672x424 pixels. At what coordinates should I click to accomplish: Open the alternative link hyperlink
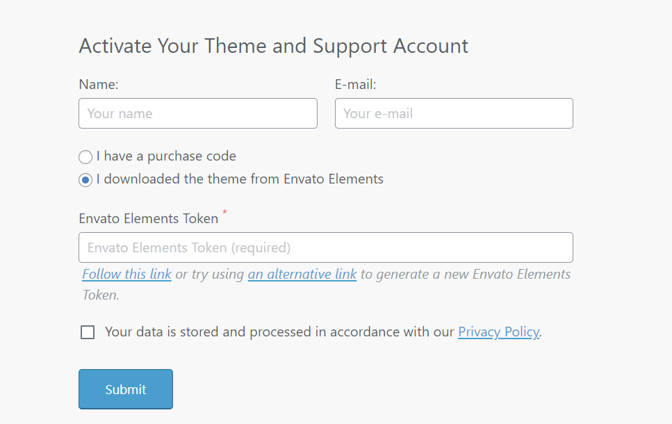click(x=302, y=275)
